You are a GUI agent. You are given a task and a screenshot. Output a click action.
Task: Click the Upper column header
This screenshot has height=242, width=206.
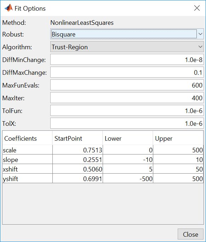click(178, 138)
